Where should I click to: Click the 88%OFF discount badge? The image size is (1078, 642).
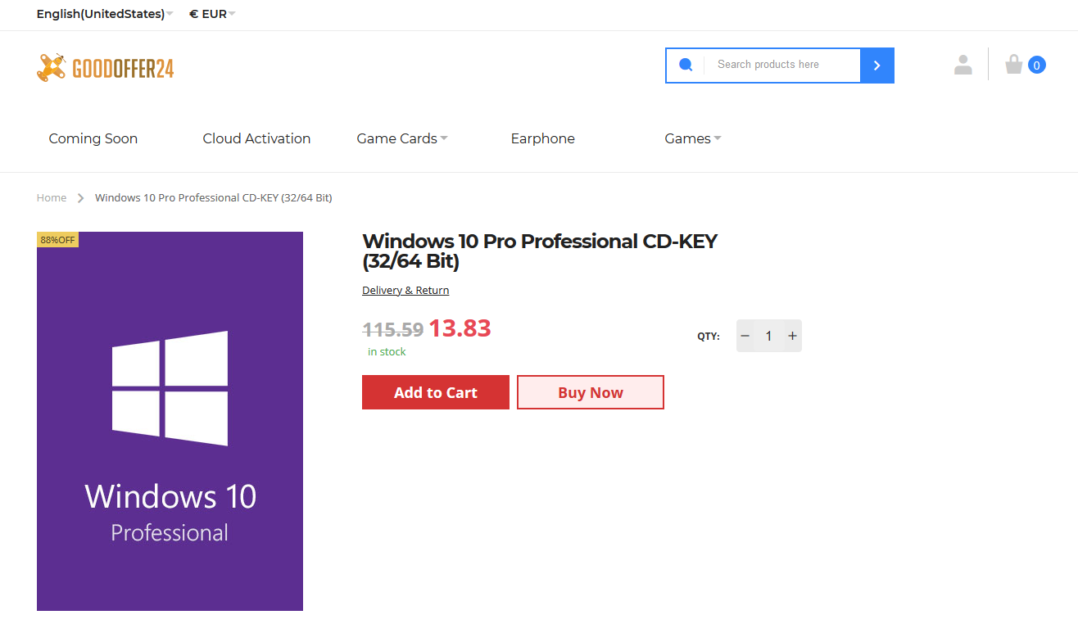57,240
